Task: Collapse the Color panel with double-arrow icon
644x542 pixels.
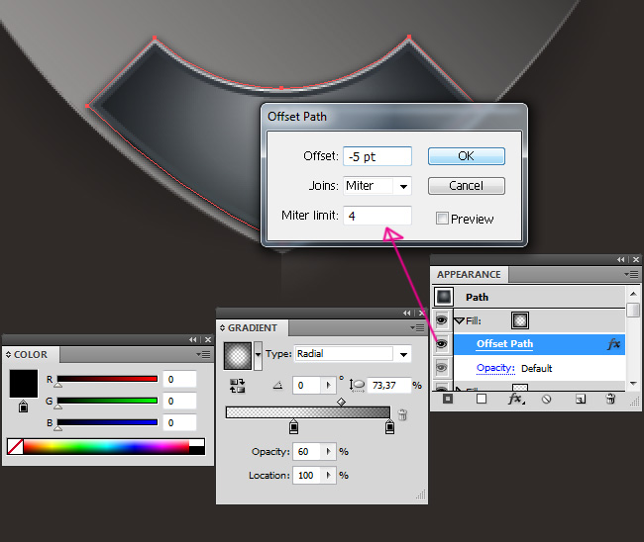Action: click(x=192, y=339)
